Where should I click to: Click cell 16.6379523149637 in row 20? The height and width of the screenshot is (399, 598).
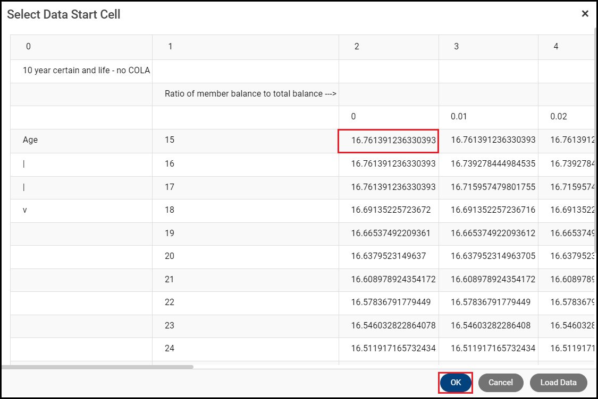coord(388,256)
